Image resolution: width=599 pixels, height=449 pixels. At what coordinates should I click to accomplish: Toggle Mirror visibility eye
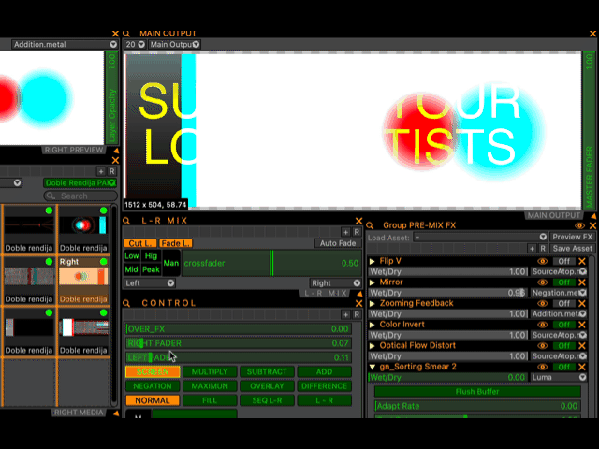click(x=542, y=282)
